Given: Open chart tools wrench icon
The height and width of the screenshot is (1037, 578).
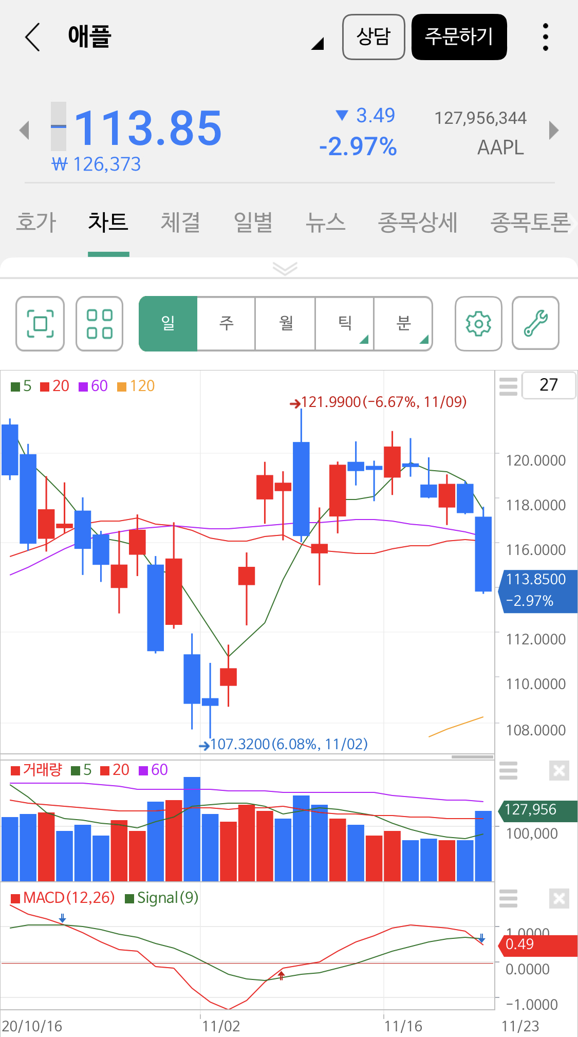Looking at the screenshot, I should 535,324.
